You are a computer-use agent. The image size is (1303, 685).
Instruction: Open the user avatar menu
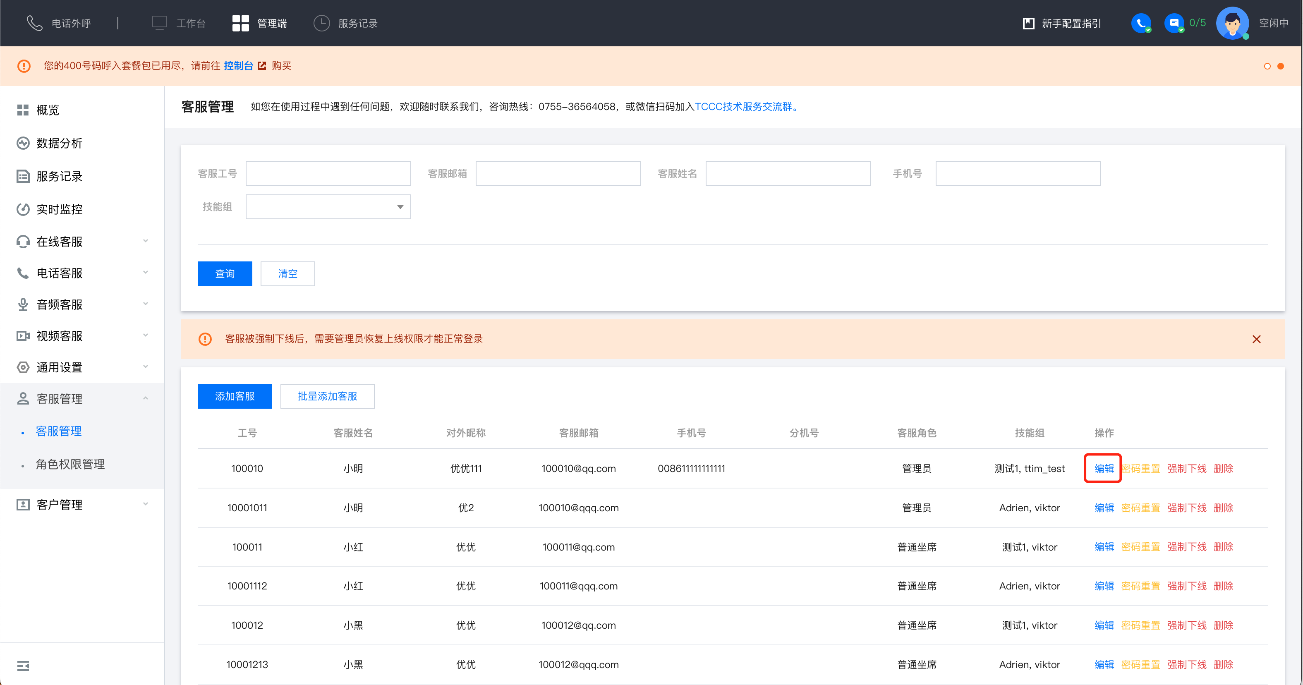click(x=1232, y=23)
